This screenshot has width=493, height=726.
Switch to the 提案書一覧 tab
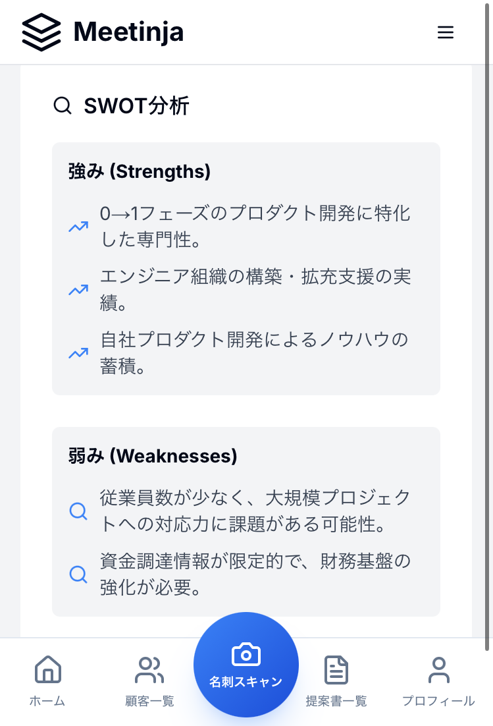click(x=336, y=681)
